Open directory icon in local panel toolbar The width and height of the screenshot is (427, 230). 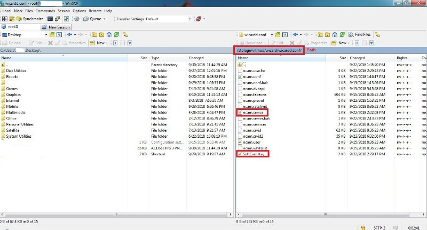pos(52,35)
